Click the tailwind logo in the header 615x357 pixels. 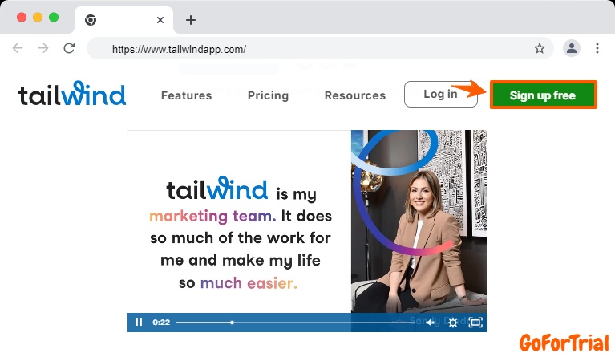[x=72, y=94]
